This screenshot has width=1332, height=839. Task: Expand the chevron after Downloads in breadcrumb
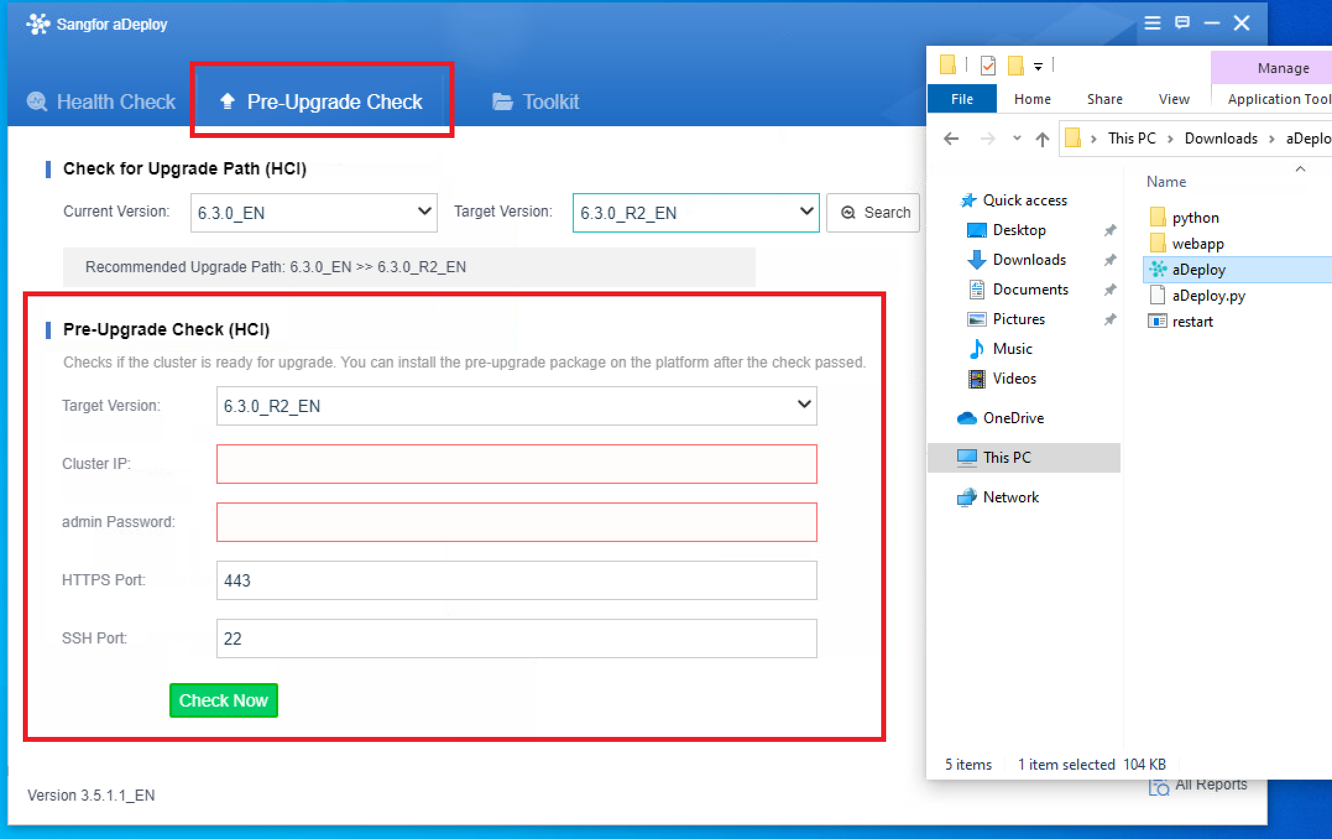[1272, 139]
